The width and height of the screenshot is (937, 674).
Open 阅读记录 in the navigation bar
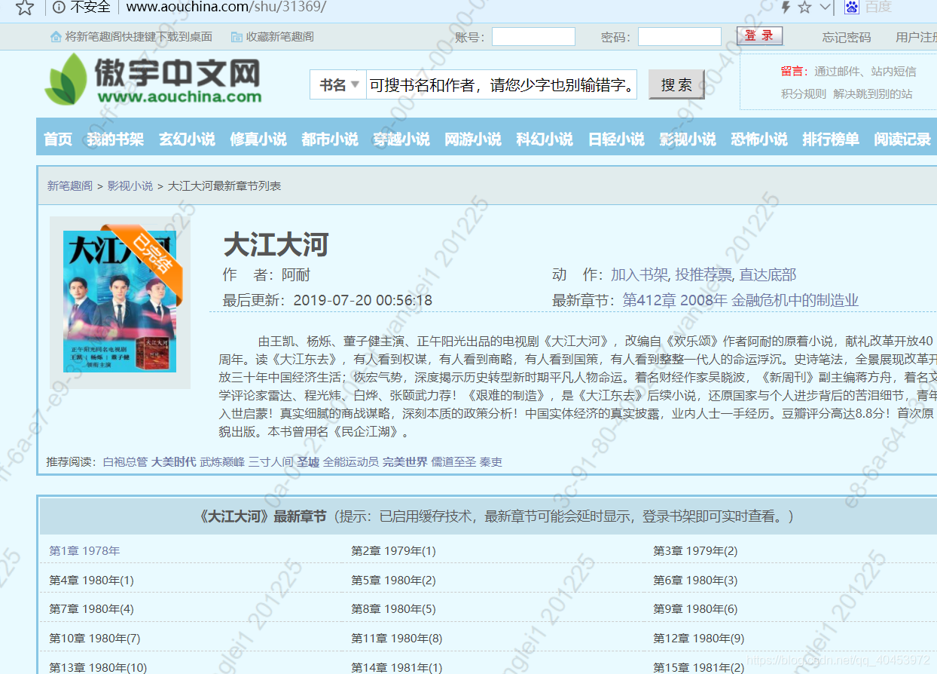pos(902,139)
